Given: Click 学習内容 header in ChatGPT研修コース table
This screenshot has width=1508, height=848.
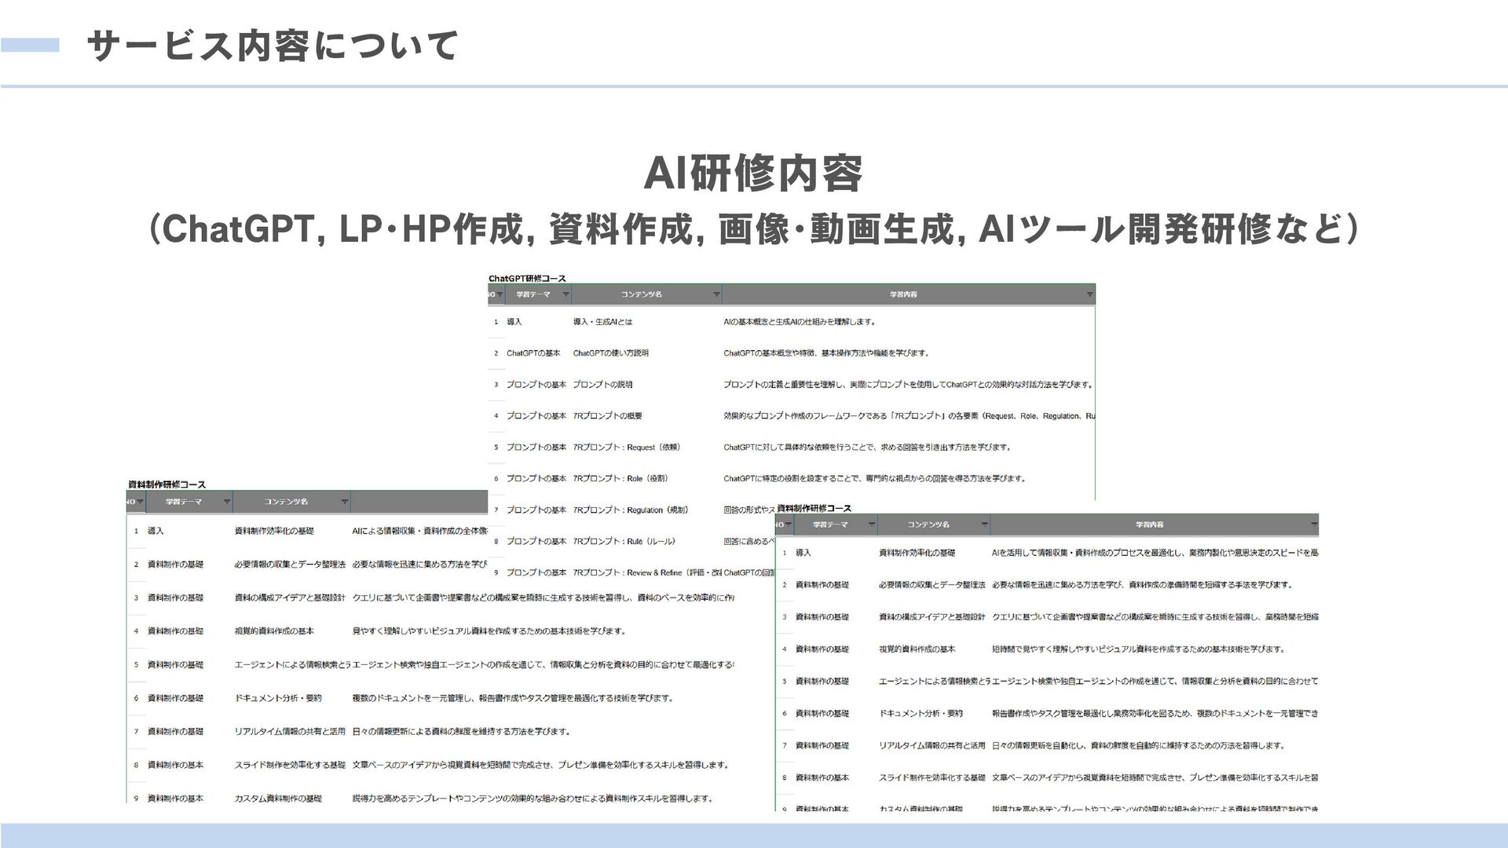Looking at the screenshot, I should (903, 295).
